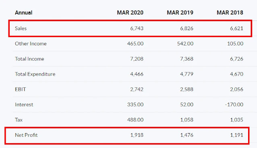Select Total Income value 7,368
Image resolution: width=257 pixels, height=148 pixels.
coord(187,59)
